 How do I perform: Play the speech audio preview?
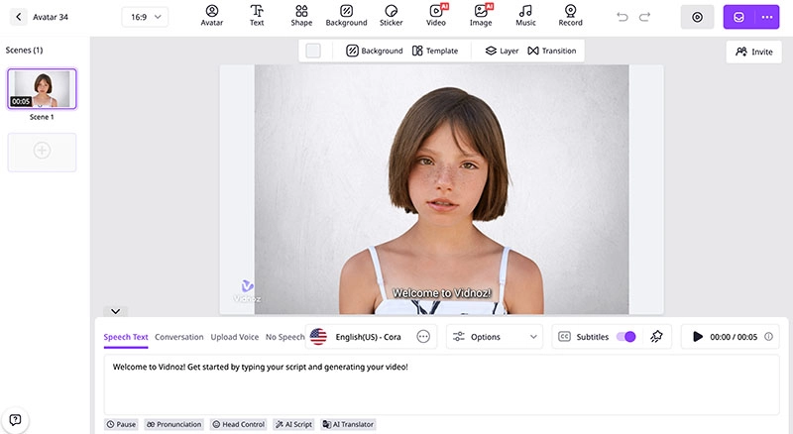pyautogui.click(x=698, y=337)
